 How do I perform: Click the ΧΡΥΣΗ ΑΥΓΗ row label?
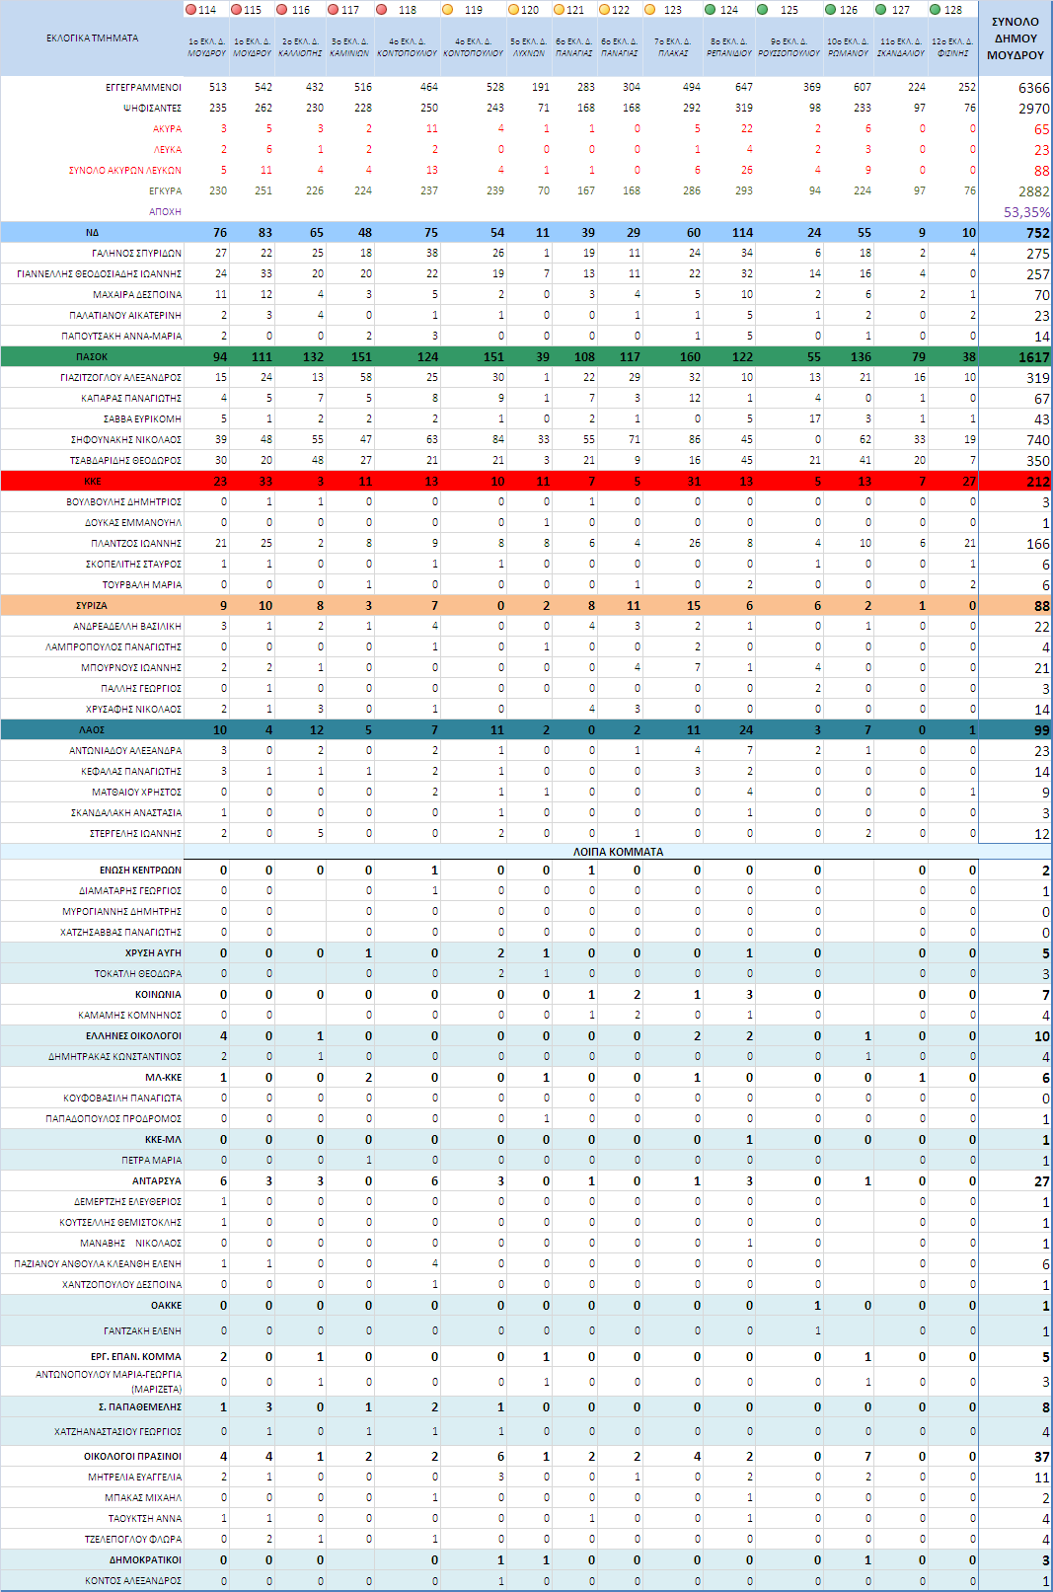pyautogui.click(x=153, y=952)
